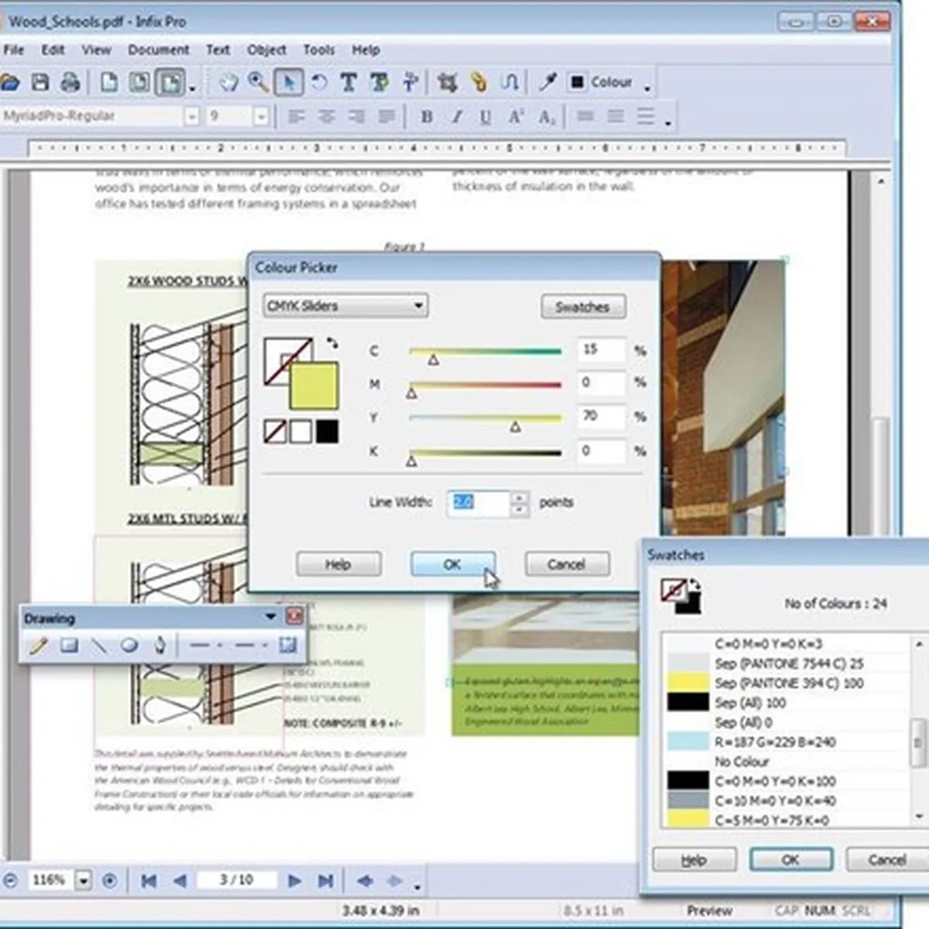The width and height of the screenshot is (929, 929).
Task: Expand the zoom percentage dropdown
Action: (84, 880)
